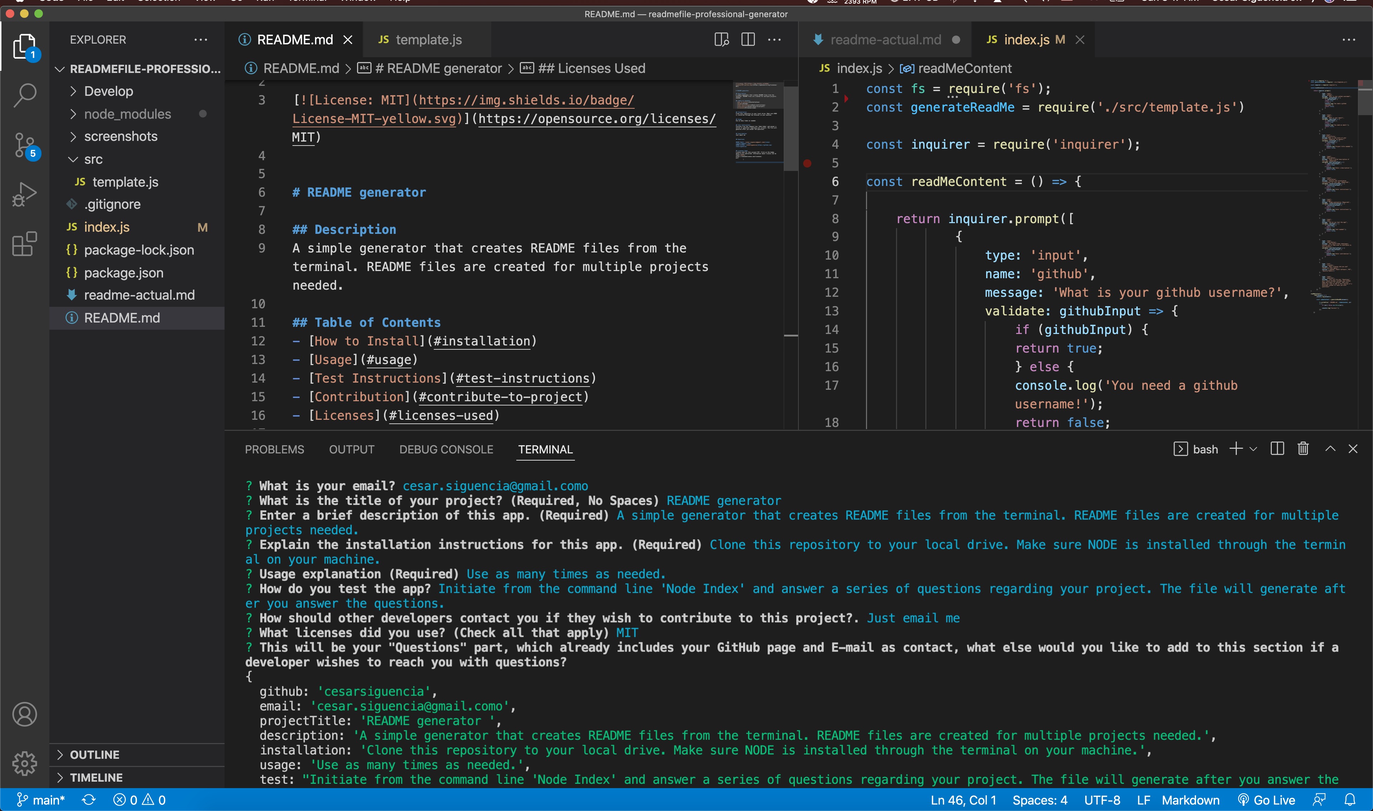Image resolution: width=1373 pixels, height=811 pixels.
Task: Switch to the OUTPUT panel tab
Action: (351, 449)
